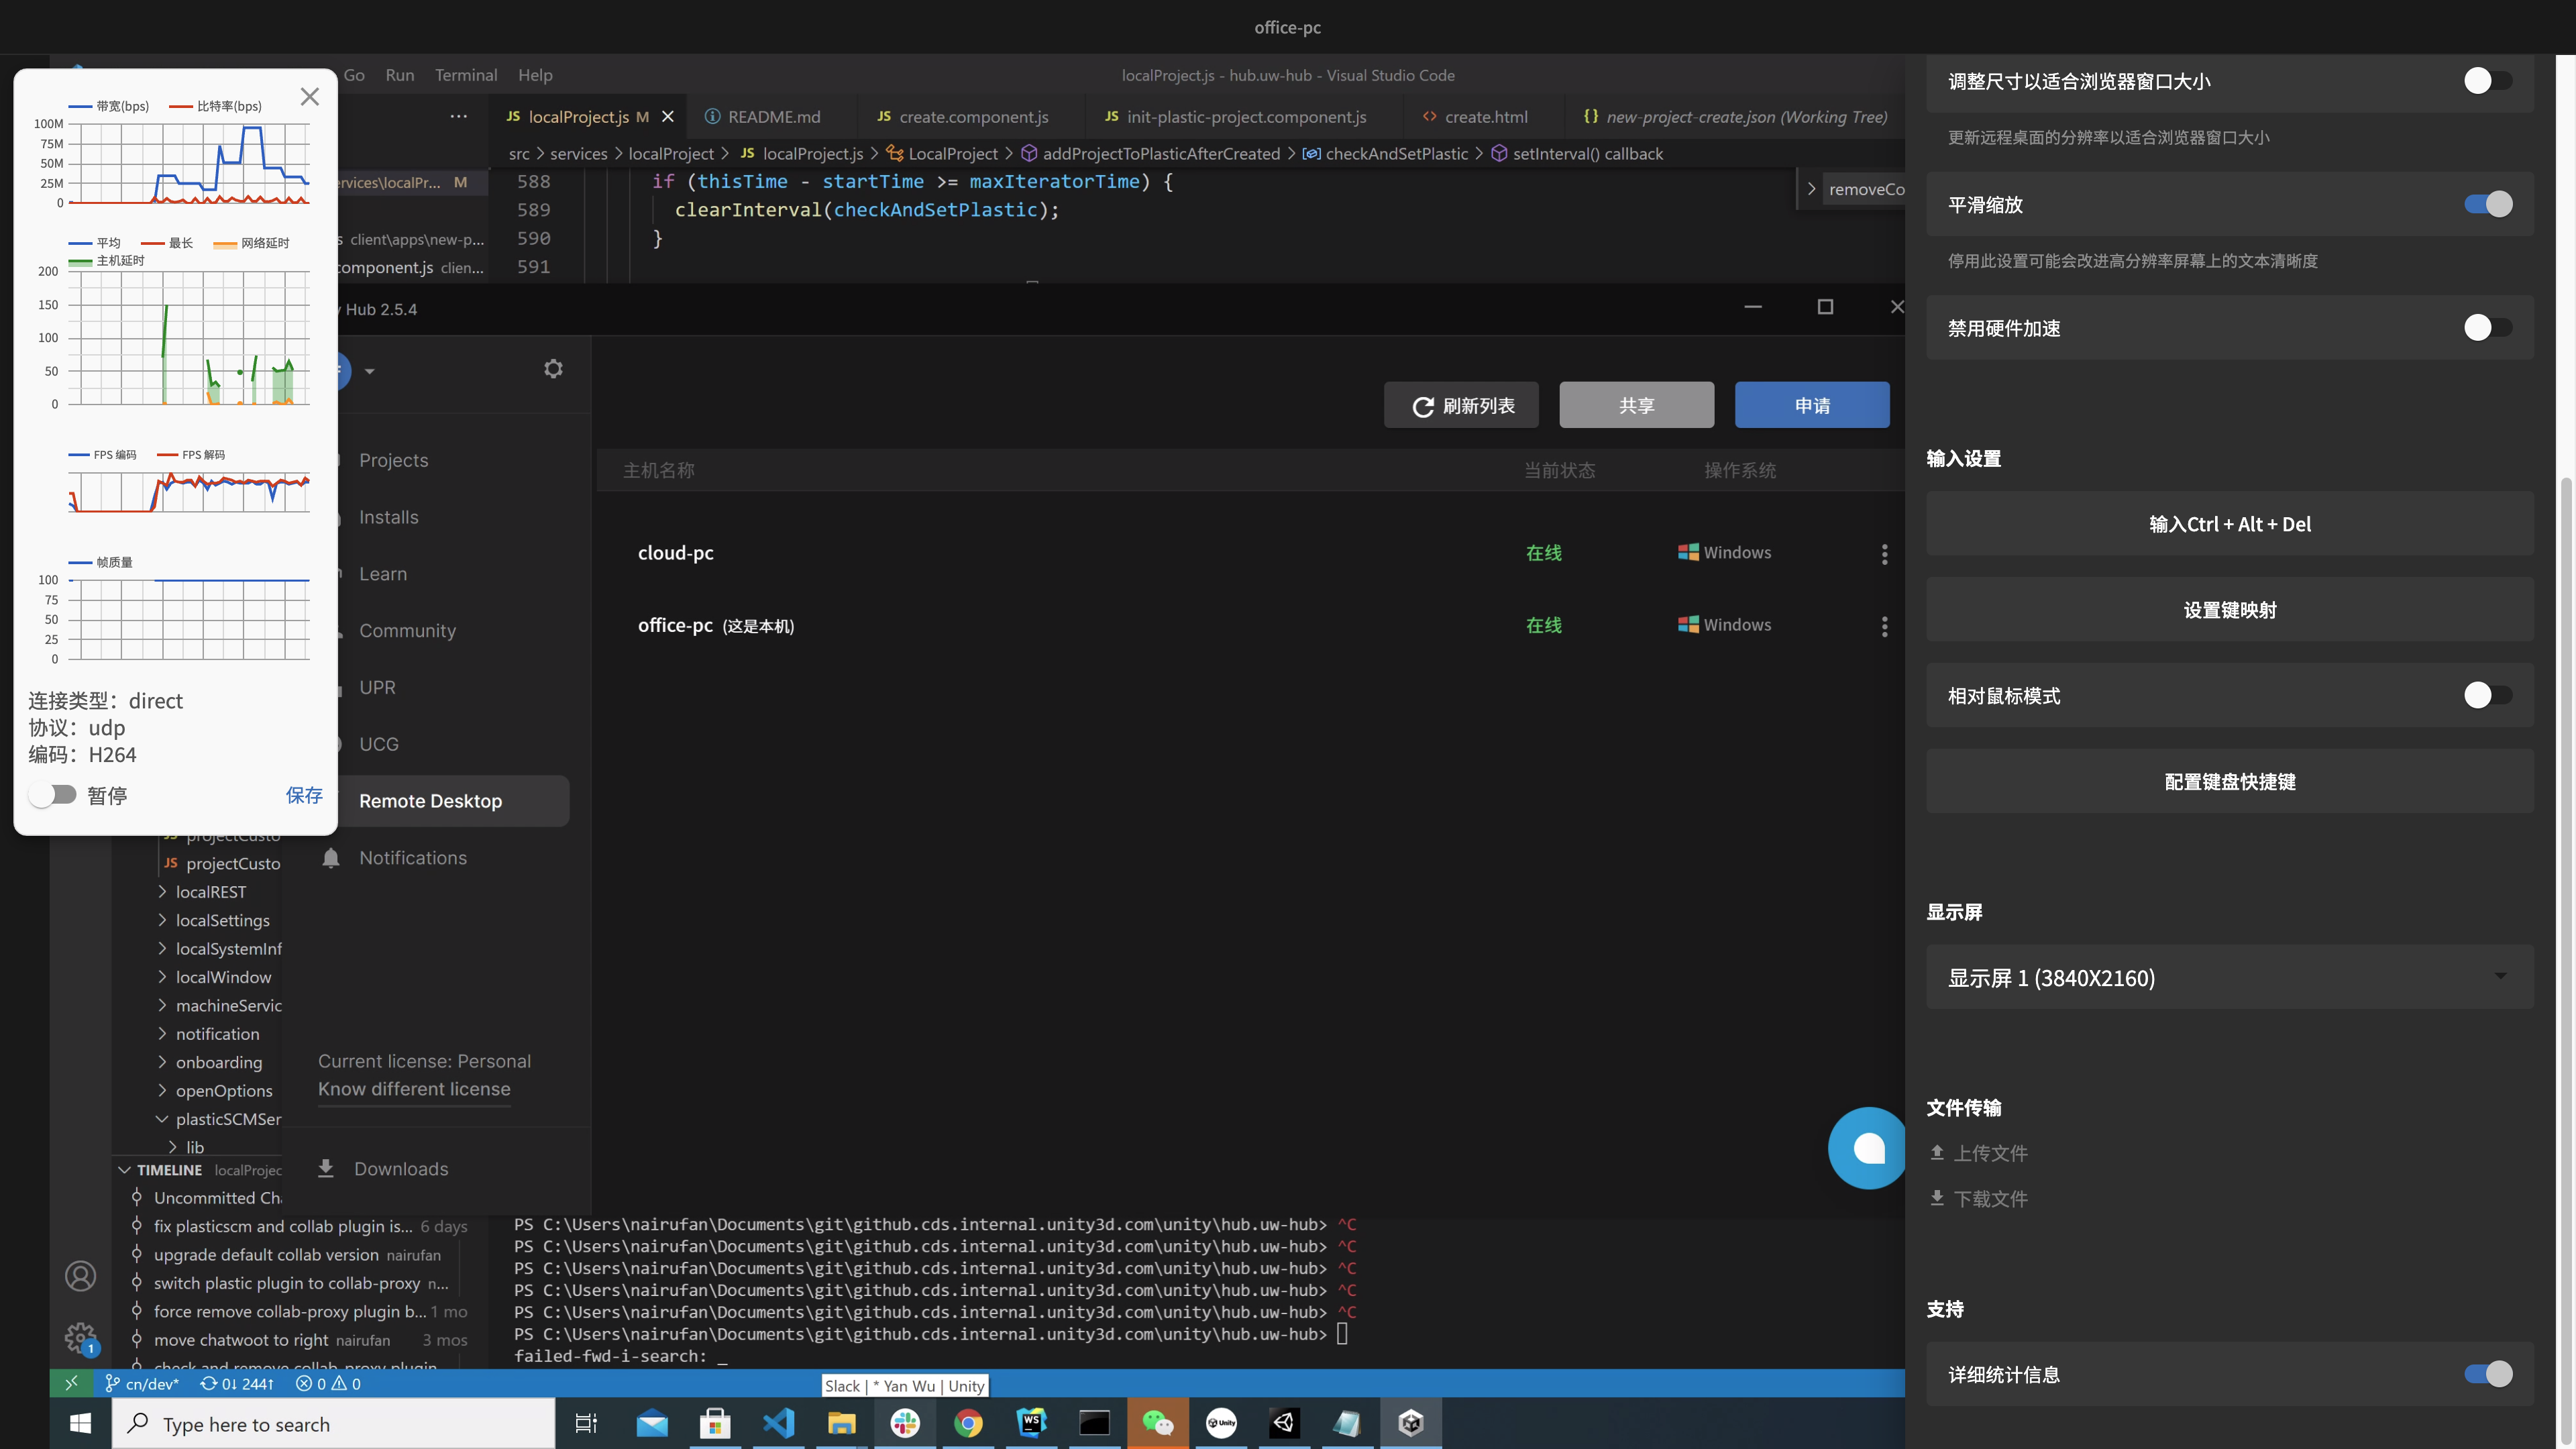Click the Unity Hub settings gear icon
The width and height of the screenshot is (2576, 1449).
pyautogui.click(x=553, y=369)
